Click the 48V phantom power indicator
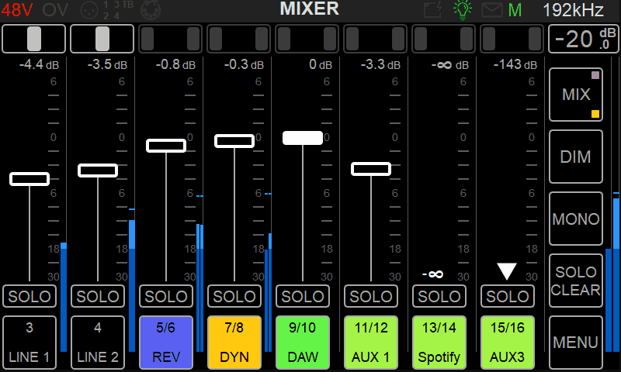This screenshot has width=621, height=372. 18,10
